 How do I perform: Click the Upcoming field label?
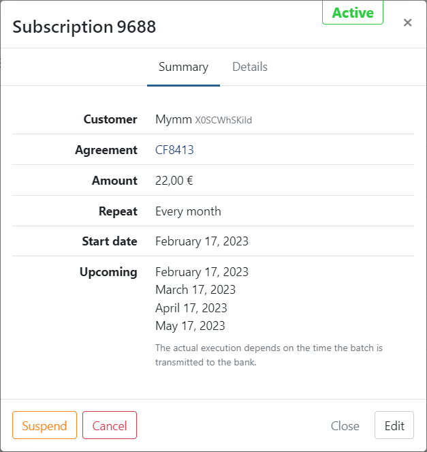point(108,271)
